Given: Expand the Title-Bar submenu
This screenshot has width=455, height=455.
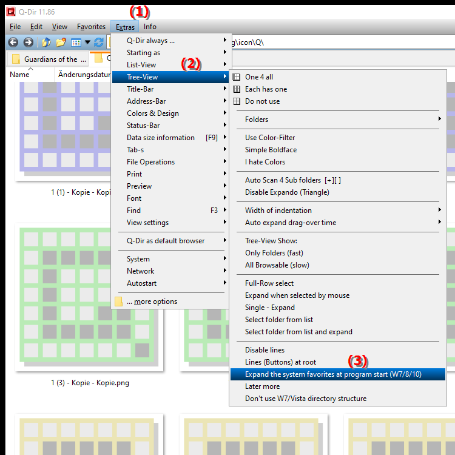Looking at the screenshot, I should point(170,89).
